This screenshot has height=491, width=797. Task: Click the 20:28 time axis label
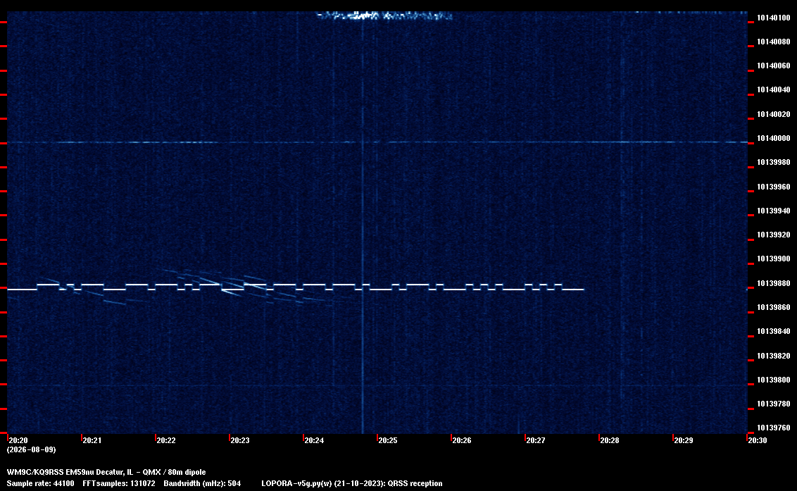(x=610, y=440)
